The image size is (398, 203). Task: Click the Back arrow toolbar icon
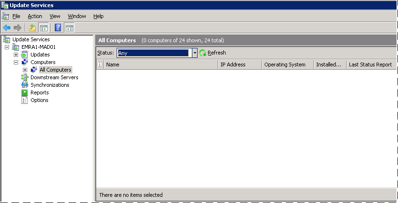point(7,28)
